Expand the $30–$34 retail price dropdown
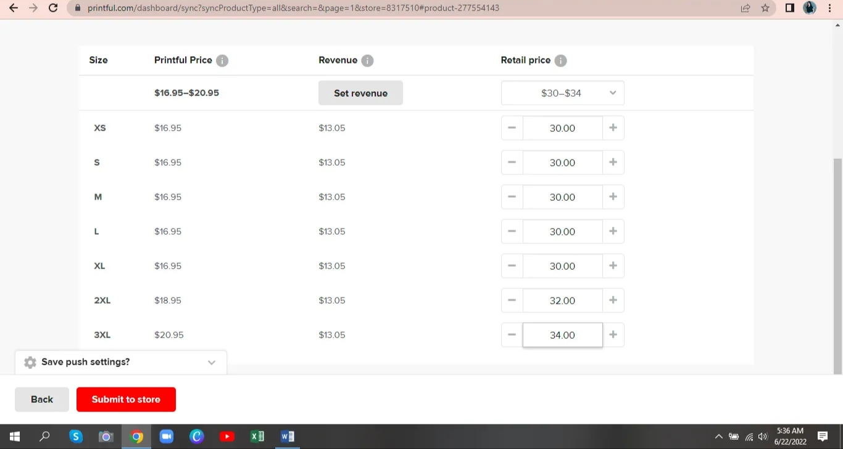Image resolution: width=843 pixels, height=449 pixels. 562,93
